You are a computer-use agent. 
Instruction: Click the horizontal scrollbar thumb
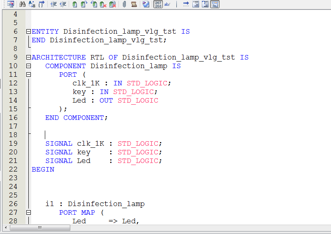(40, 228)
